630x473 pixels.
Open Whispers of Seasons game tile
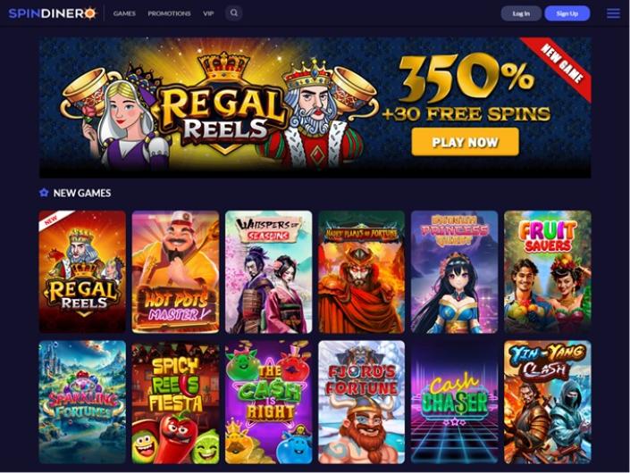pos(268,272)
